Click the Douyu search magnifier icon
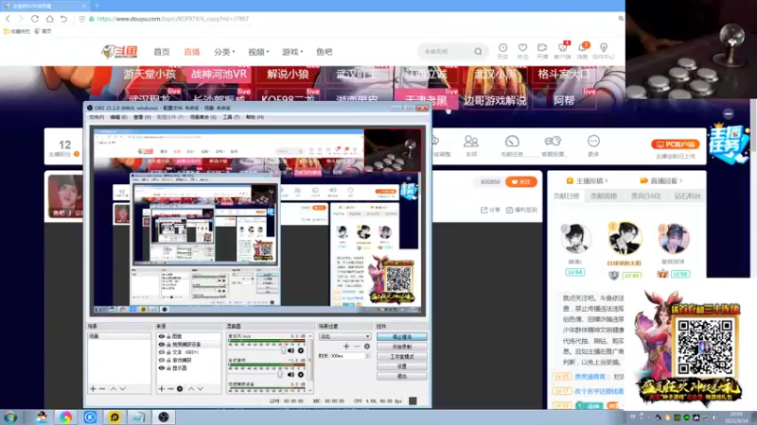 pos(478,52)
